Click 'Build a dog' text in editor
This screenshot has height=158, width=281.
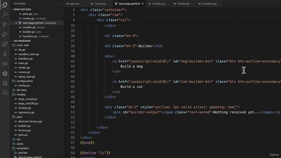pos(132,66)
